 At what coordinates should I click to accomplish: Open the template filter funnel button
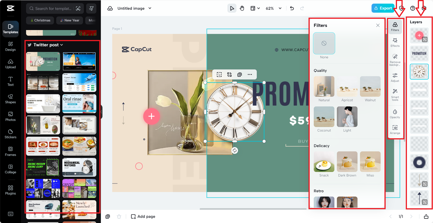click(x=91, y=8)
